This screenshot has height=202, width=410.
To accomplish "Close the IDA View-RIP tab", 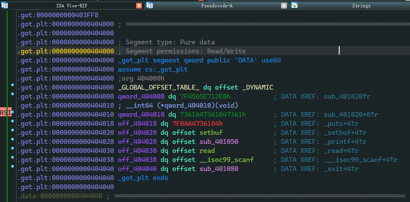I will click(x=139, y=6).
